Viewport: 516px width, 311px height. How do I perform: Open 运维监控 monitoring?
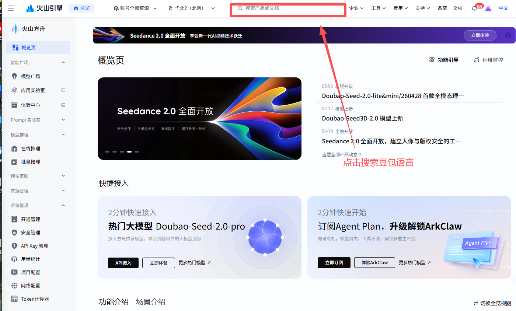point(488,60)
